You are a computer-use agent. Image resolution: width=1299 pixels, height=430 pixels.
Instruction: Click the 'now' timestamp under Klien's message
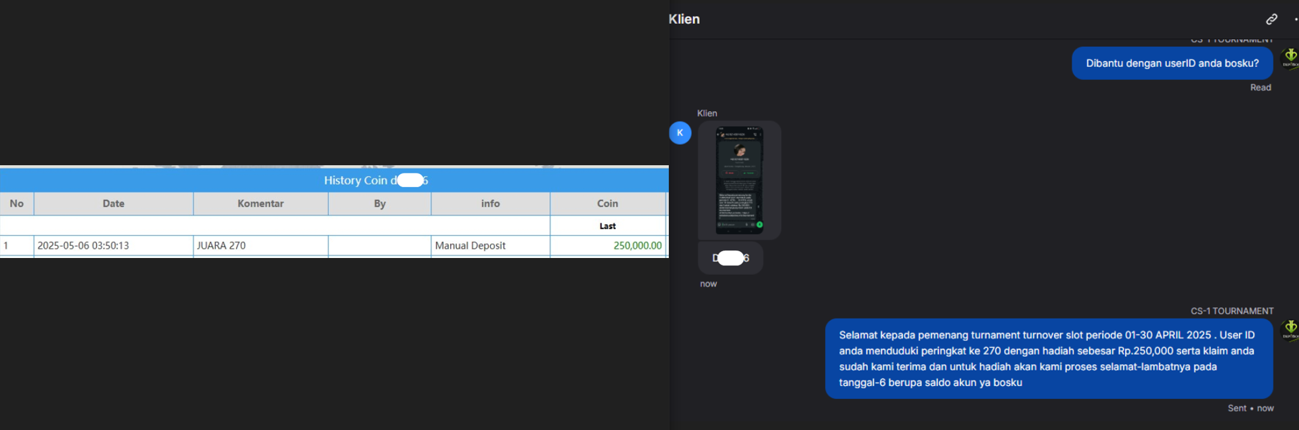click(709, 284)
